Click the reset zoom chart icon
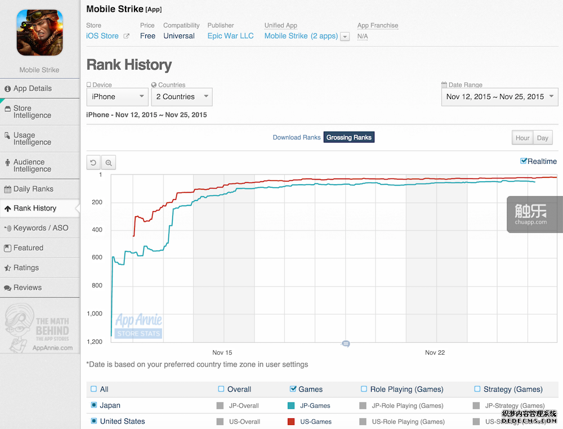Screen dimensions: 563x429 [93, 163]
